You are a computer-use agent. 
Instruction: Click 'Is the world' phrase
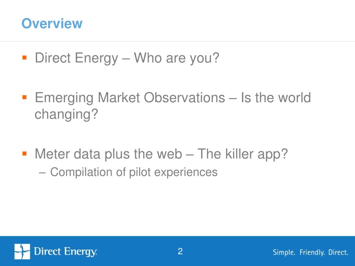276,98
